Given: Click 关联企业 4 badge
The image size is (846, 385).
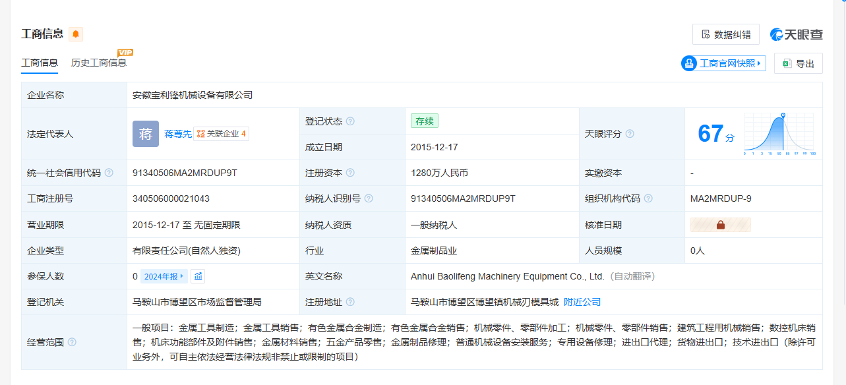Looking at the screenshot, I should [222, 134].
